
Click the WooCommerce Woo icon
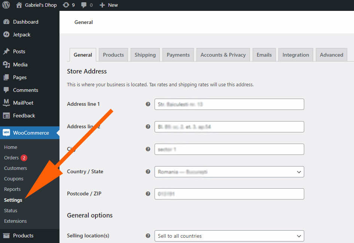(x=6, y=133)
